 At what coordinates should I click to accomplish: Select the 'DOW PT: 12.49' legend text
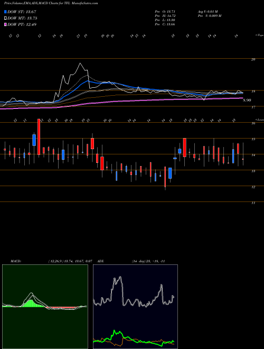tap(22, 24)
